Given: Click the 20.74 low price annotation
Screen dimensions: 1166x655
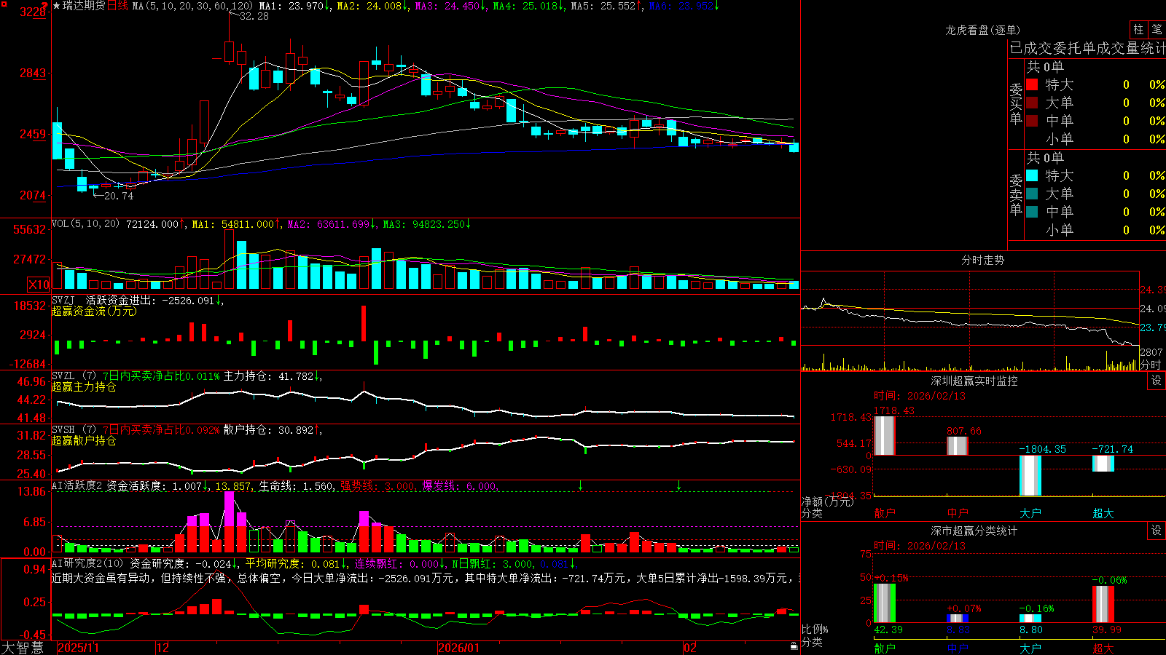Looking at the screenshot, I should pyautogui.click(x=119, y=196).
